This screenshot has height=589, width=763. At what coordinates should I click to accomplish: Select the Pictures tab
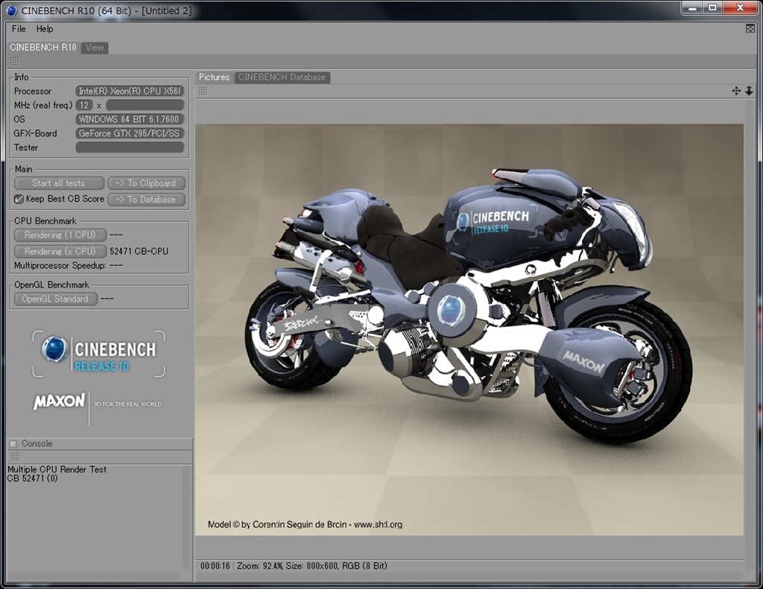pyautogui.click(x=214, y=77)
